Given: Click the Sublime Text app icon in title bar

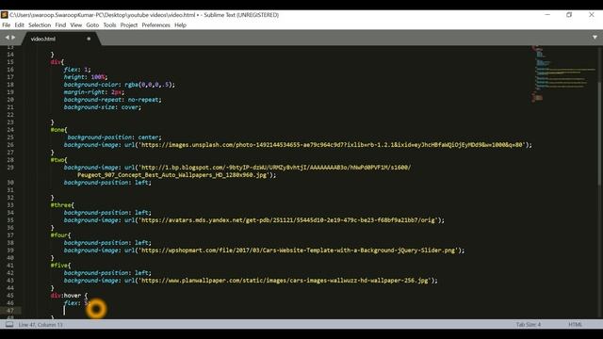Looking at the screenshot, I should click(x=4, y=15).
